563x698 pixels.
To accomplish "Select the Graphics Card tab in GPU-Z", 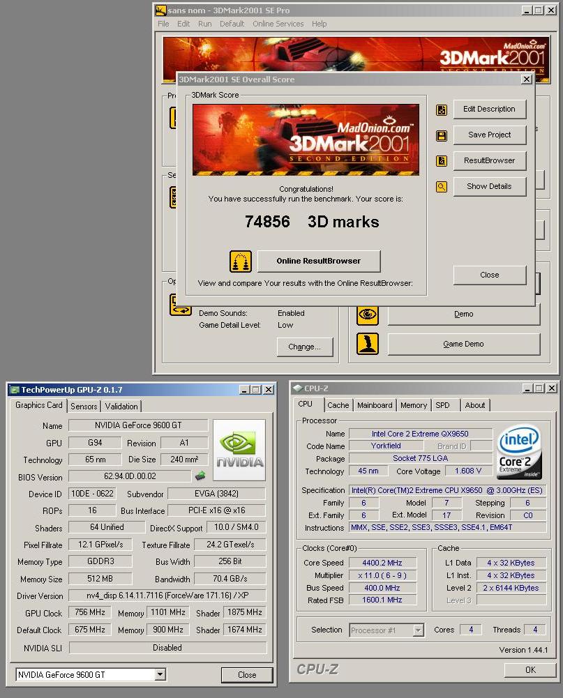I will tap(39, 405).
